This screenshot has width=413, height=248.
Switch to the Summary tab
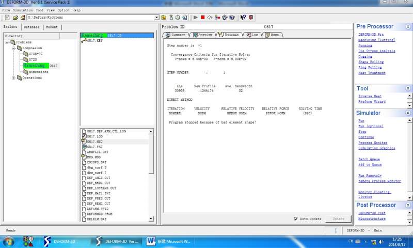coord(176,35)
